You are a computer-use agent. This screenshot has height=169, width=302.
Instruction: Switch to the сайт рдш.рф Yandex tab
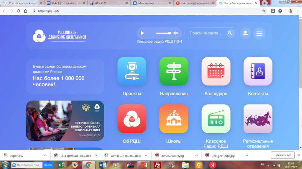pyautogui.click(x=195, y=3)
